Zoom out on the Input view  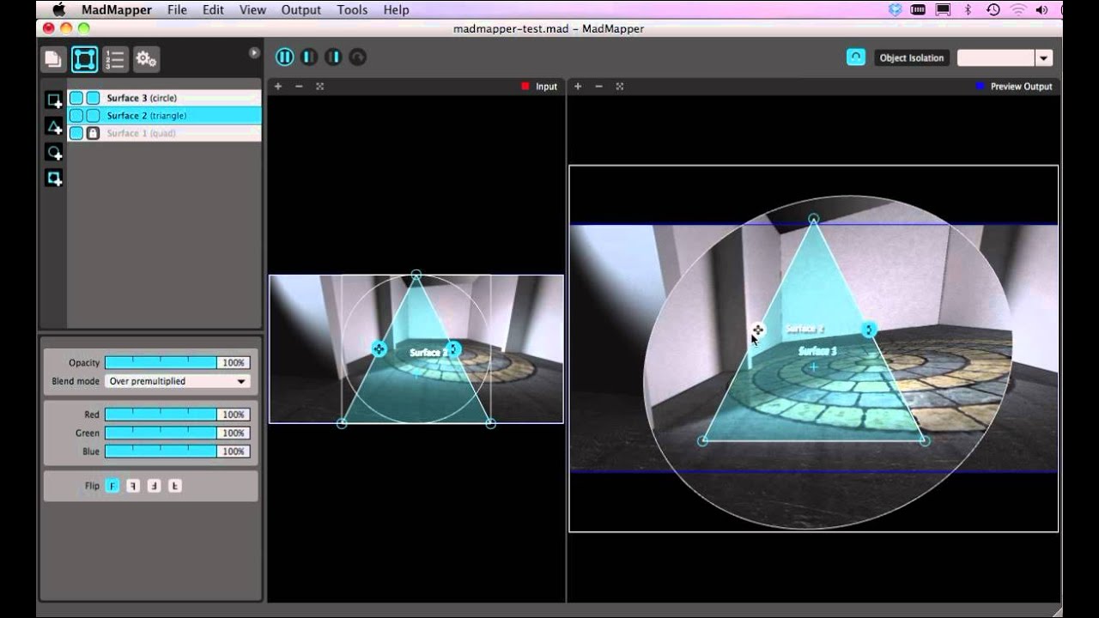[x=299, y=86]
